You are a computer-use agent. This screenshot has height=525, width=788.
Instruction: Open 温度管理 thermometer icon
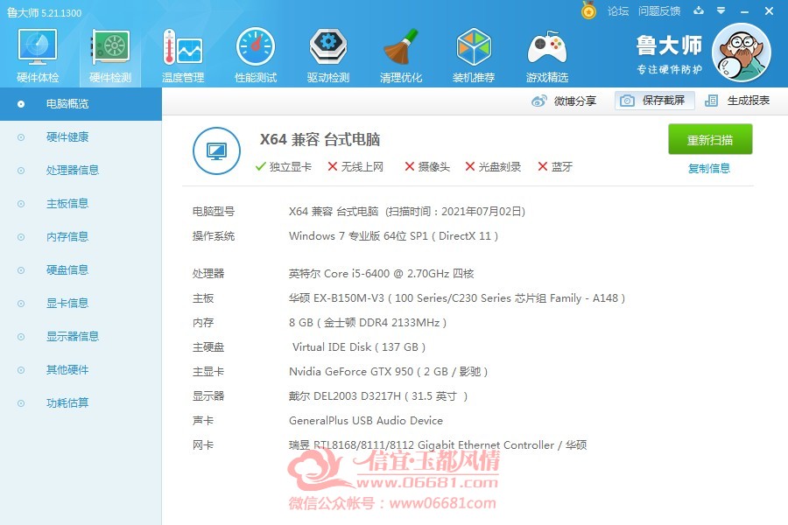click(x=183, y=55)
